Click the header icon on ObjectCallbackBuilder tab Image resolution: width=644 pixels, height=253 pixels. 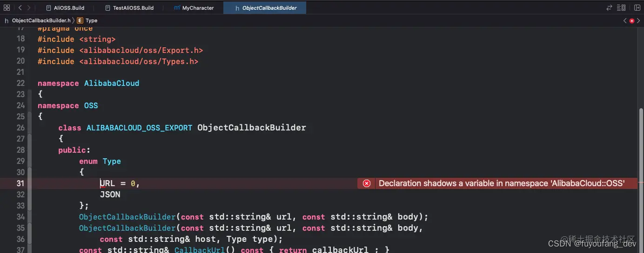point(237,8)
